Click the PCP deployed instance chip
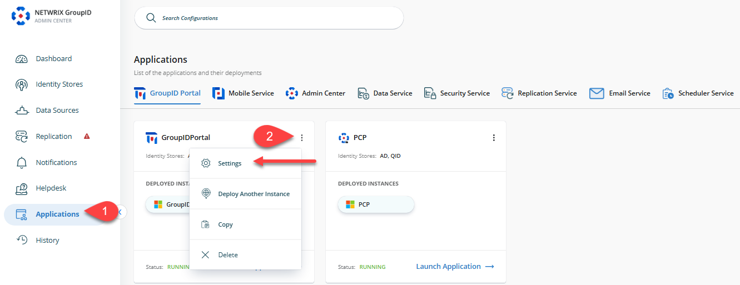Viewport: 740px width, 285px height. tap(376, 204)
